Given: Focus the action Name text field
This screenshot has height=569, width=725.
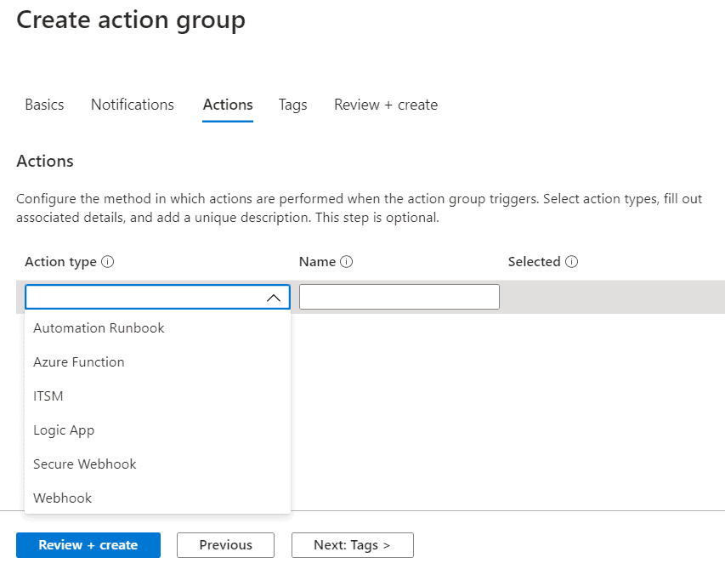Looking at the screenshot, I should point(399,297).
